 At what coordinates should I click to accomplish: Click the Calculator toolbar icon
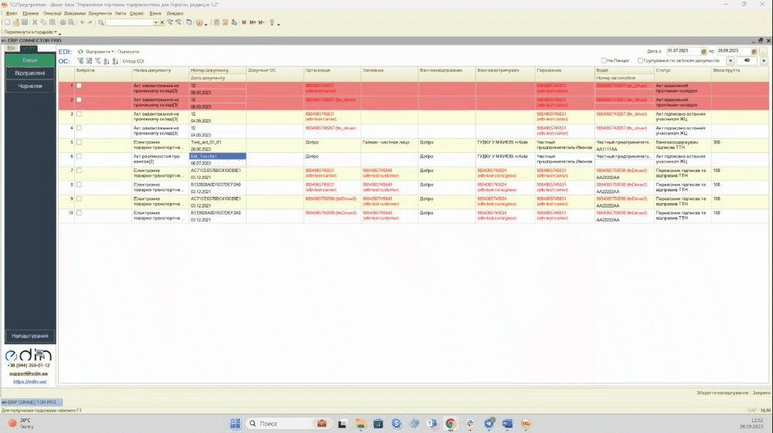[216, 22]
